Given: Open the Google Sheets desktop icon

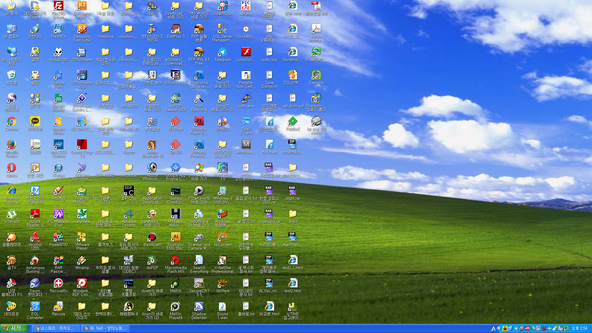Looking at the screenshot, I should (x=59, y=102).
